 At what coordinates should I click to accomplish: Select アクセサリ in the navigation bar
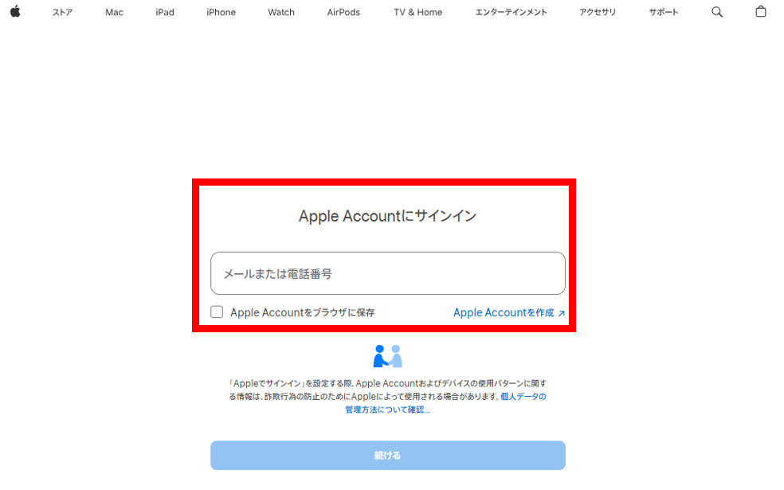(598, 12)
